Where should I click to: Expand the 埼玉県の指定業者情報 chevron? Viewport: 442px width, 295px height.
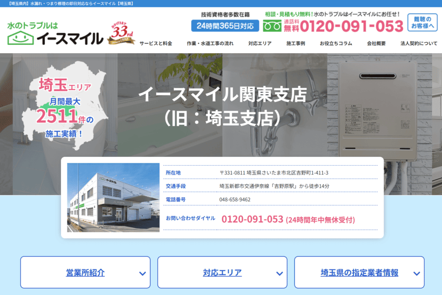click(x=416, y=273)
